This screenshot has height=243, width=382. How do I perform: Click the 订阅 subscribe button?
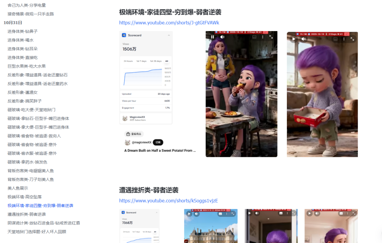point(158,142)
